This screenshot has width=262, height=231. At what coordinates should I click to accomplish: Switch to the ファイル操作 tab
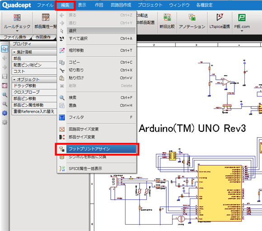tap(15, 37)
